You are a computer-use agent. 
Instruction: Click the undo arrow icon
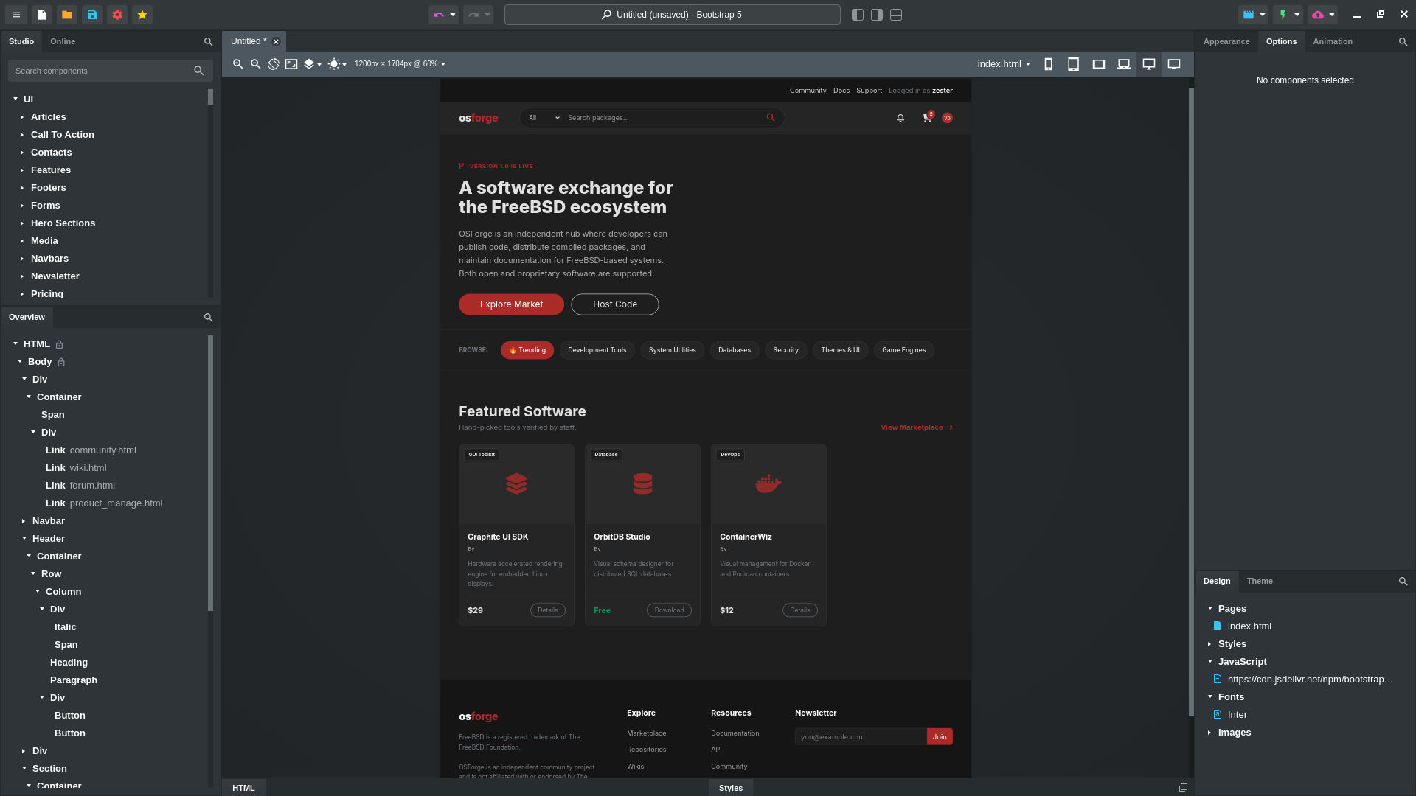click(439, 15)
